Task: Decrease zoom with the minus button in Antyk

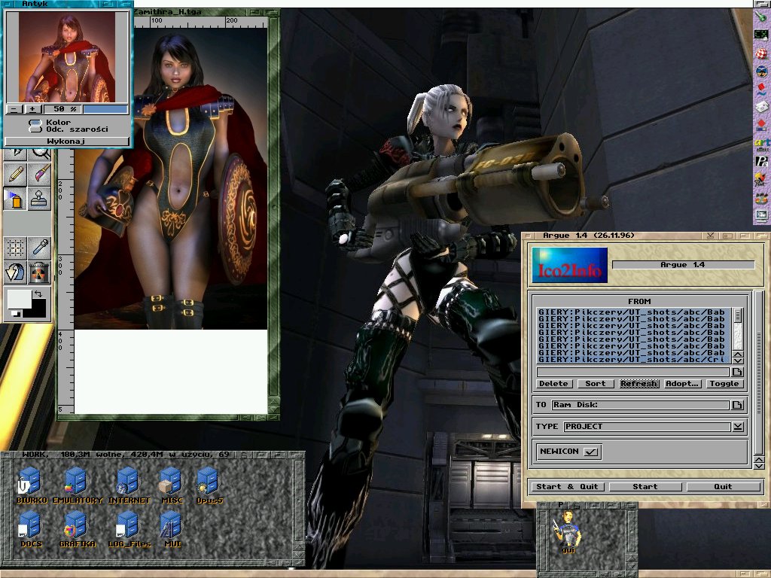Action: coord(14,109)
